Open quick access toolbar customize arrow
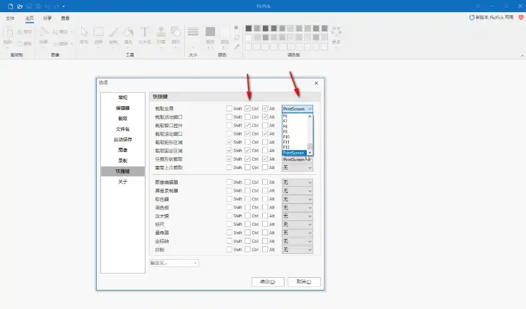The image size is (526, 309). pos(63,6)
